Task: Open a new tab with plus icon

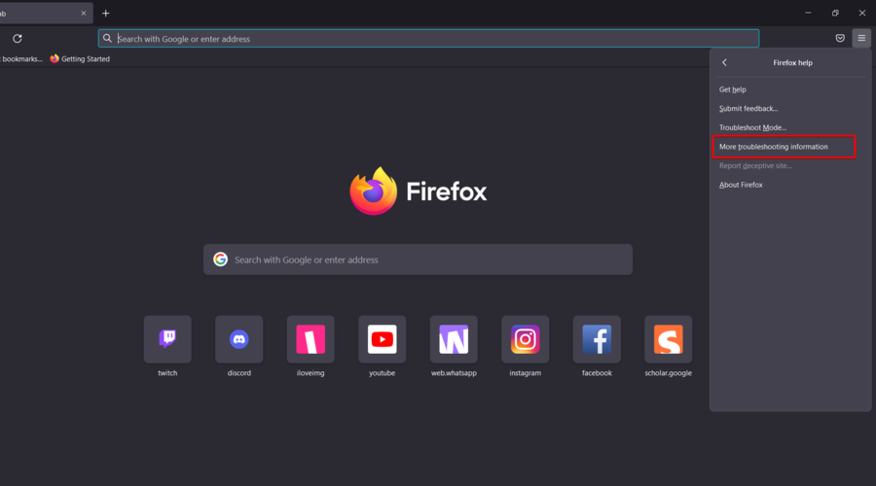Action: [x=105, y=14]
